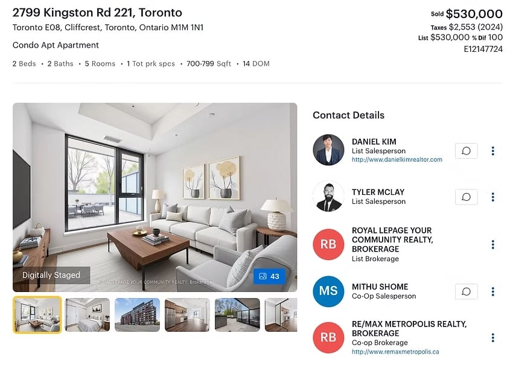
Task: Start chat with Mithu Shome
Action: (x=466, y=291)
